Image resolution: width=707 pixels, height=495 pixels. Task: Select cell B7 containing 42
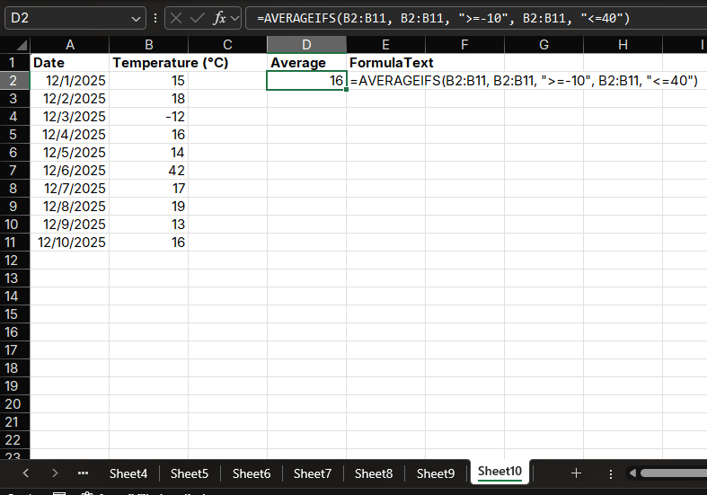coord(148,170)
